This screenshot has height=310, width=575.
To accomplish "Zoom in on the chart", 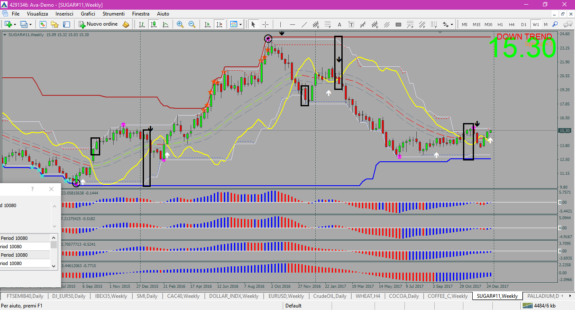I will click(x=180, y=24).
